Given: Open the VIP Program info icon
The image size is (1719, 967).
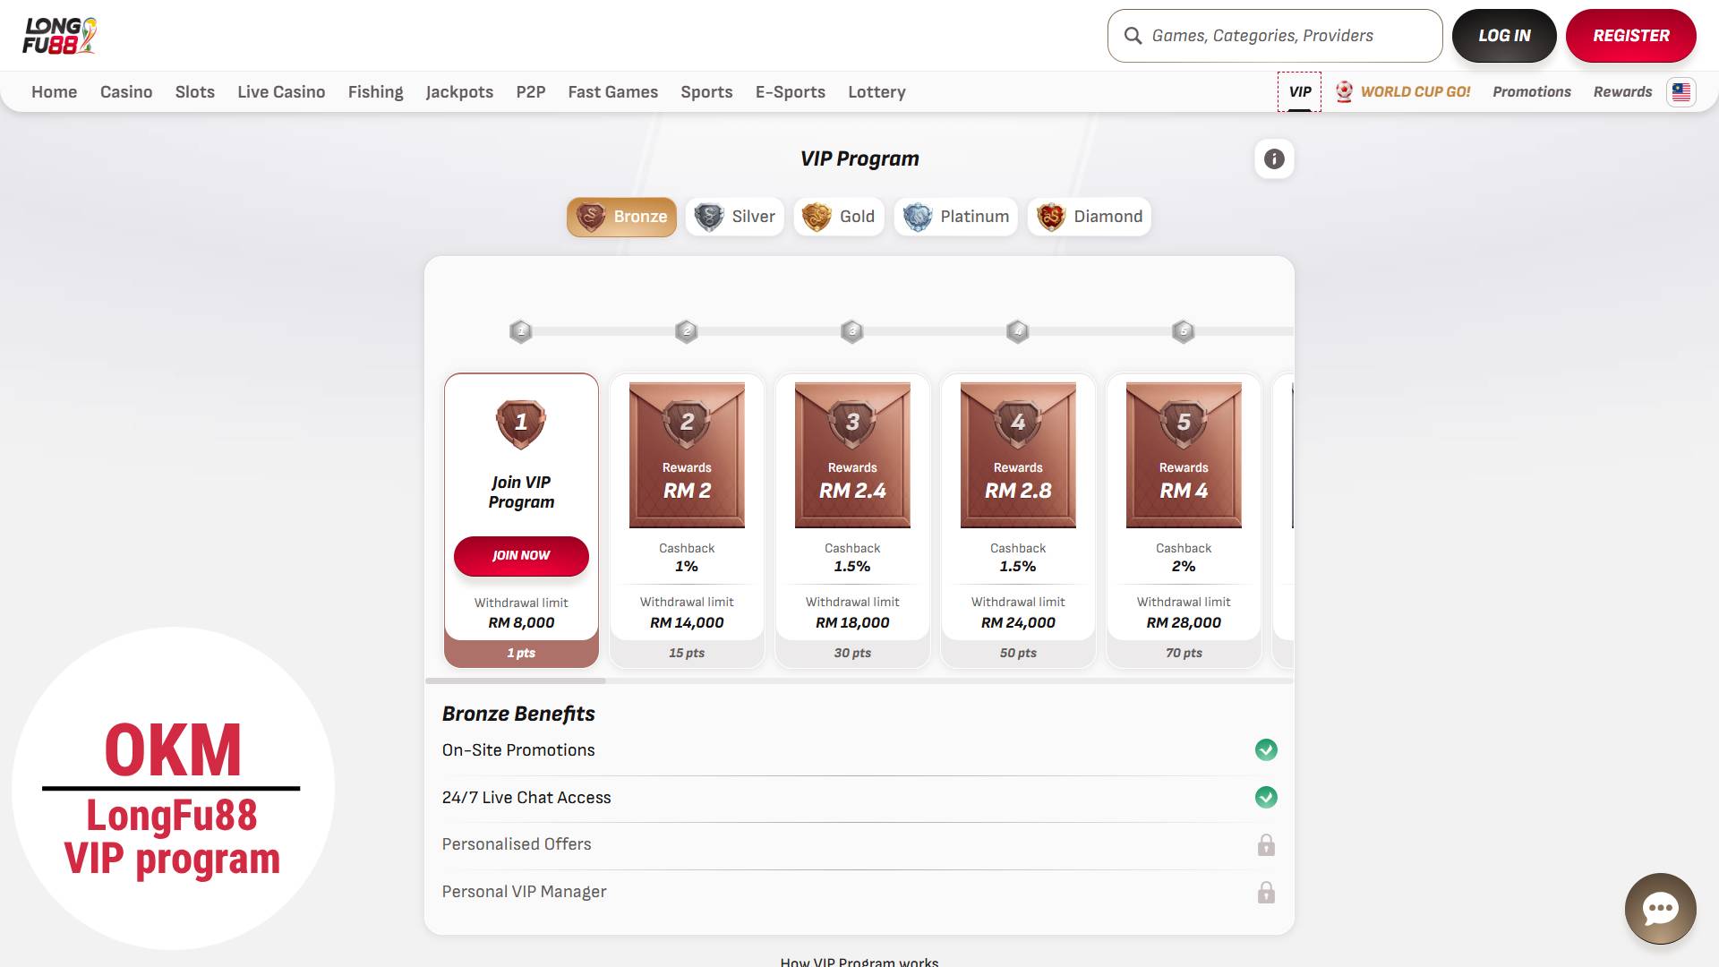Looking at the screenshot, I should pos(1274,159).
